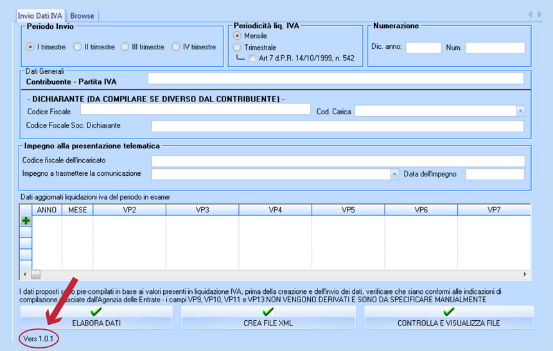Screen dimensions: 553x351
Task: Click the Dichiarante Codice Fiscale field
Action: (x=195, y=109)
